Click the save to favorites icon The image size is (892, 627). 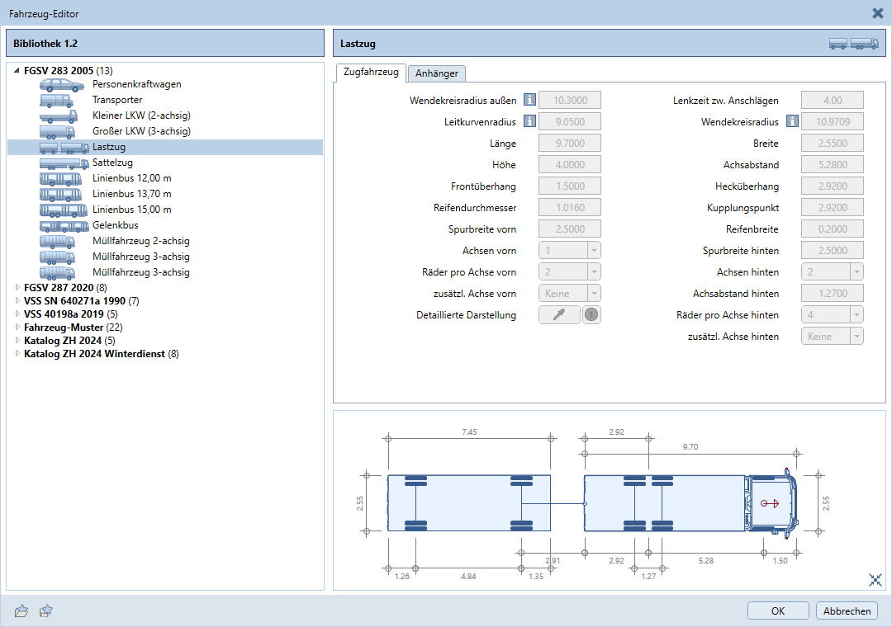point(46,610)
